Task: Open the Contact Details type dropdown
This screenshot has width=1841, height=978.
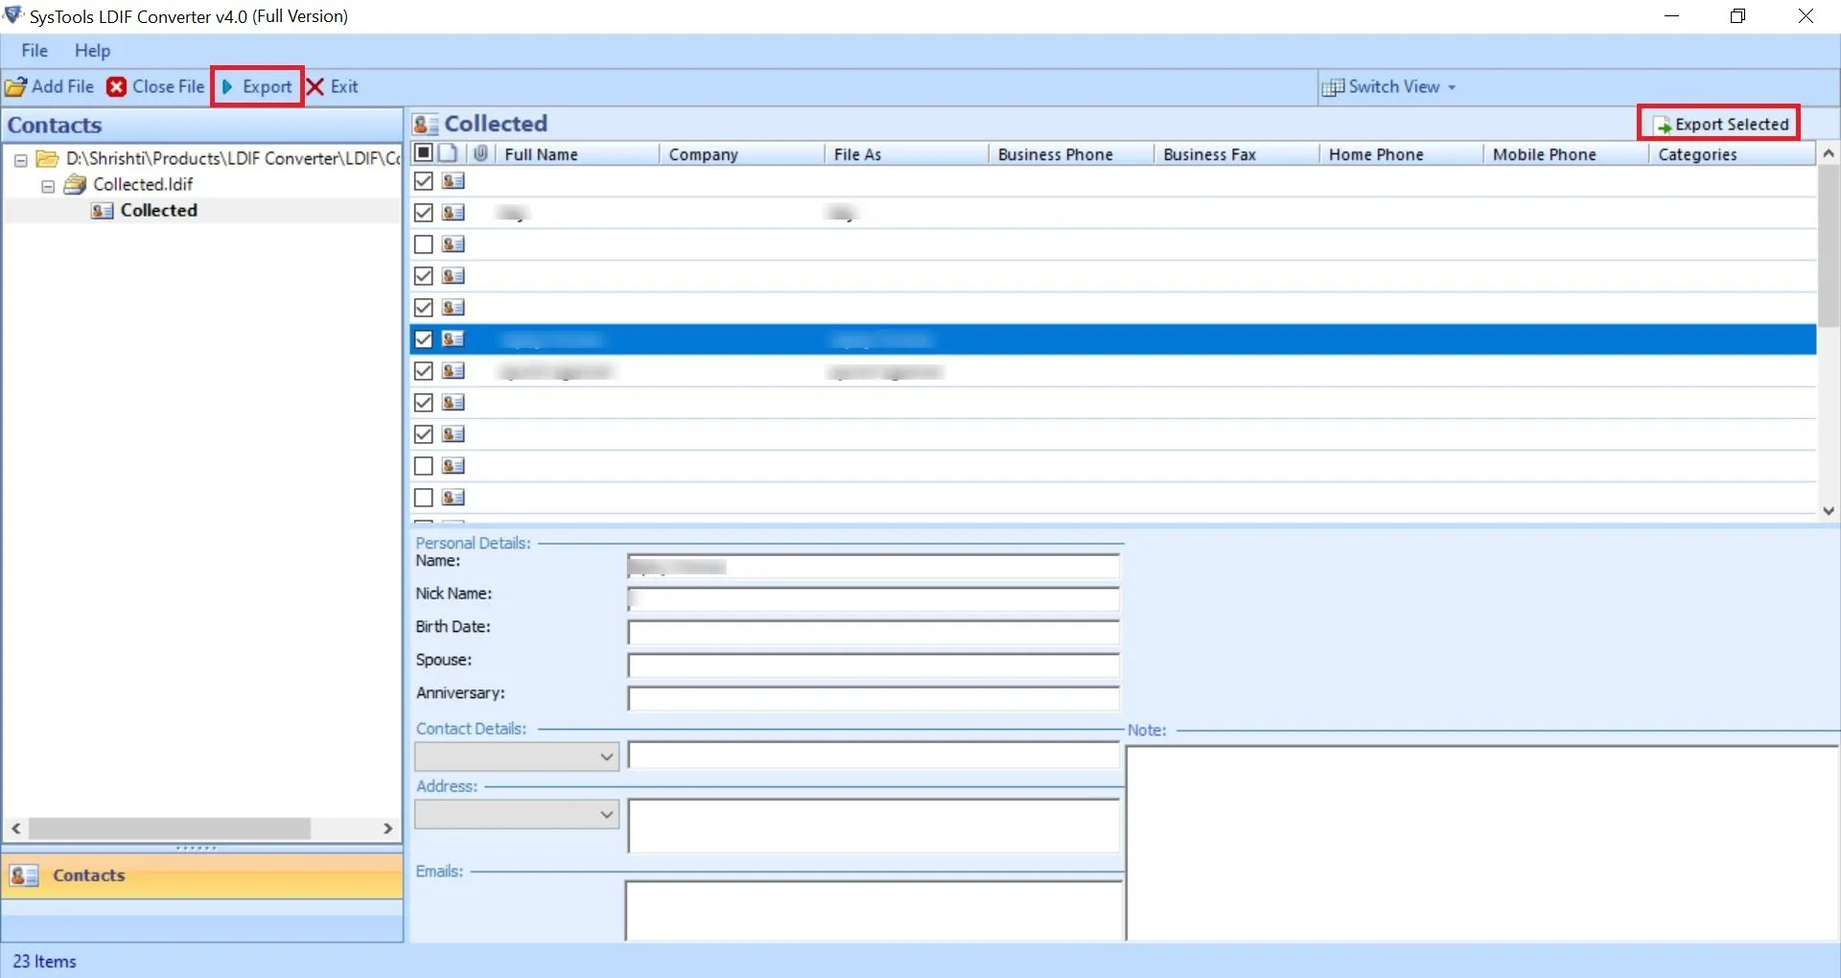Action: (517, 757)
